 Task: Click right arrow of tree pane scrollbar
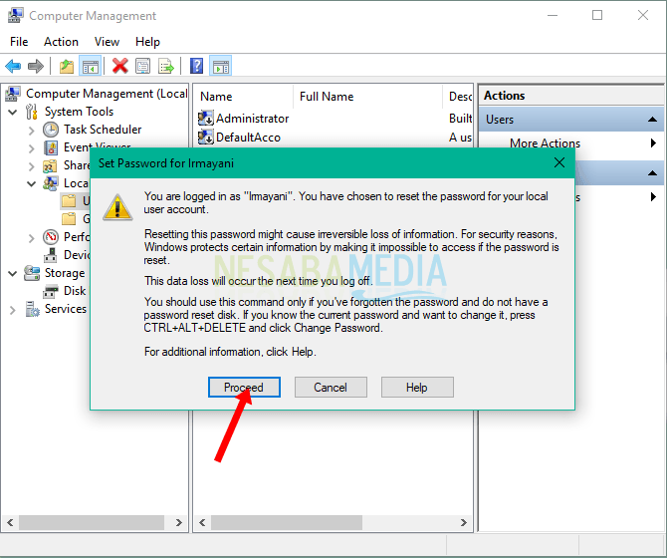point(178,522)
